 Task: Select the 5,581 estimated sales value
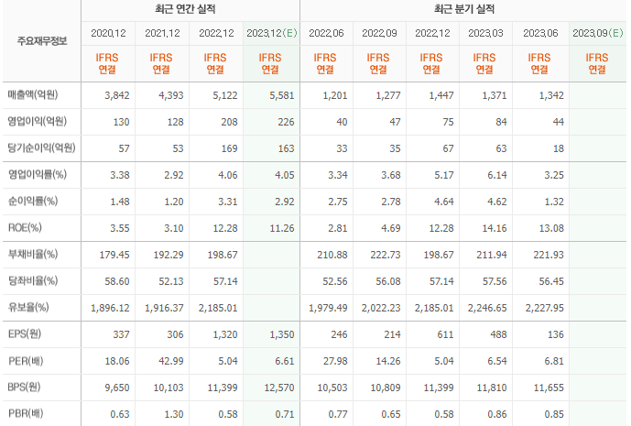coord(282,95)
